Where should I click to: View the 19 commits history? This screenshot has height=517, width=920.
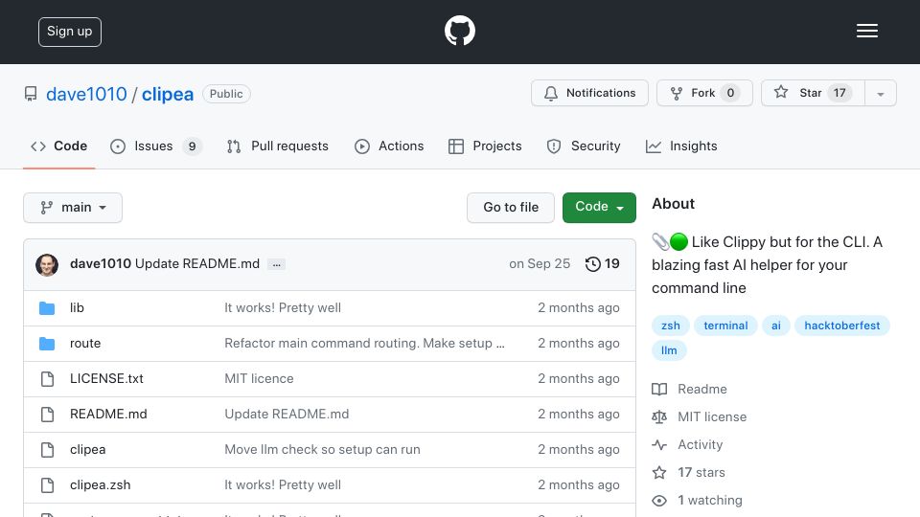[x=602, y=264]
